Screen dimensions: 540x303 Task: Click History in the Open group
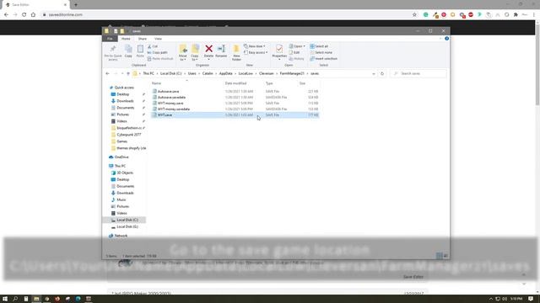tap(296, 59)
